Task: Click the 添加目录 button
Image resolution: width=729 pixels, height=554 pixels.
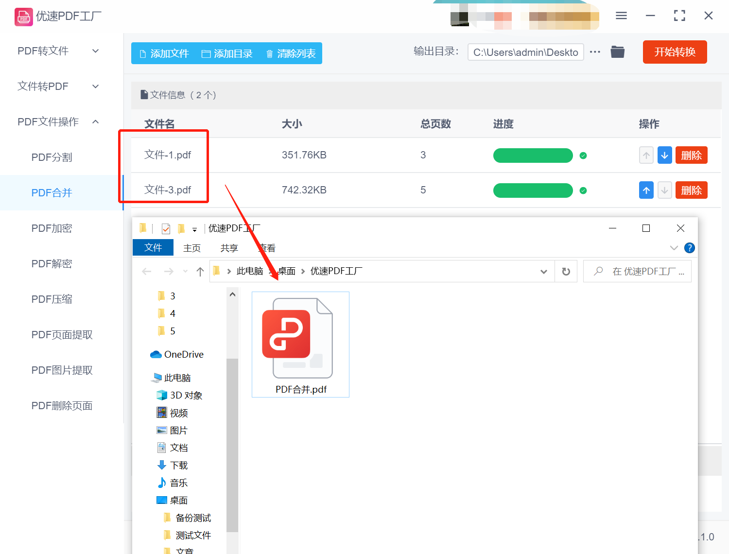Action: coord(227,53)
